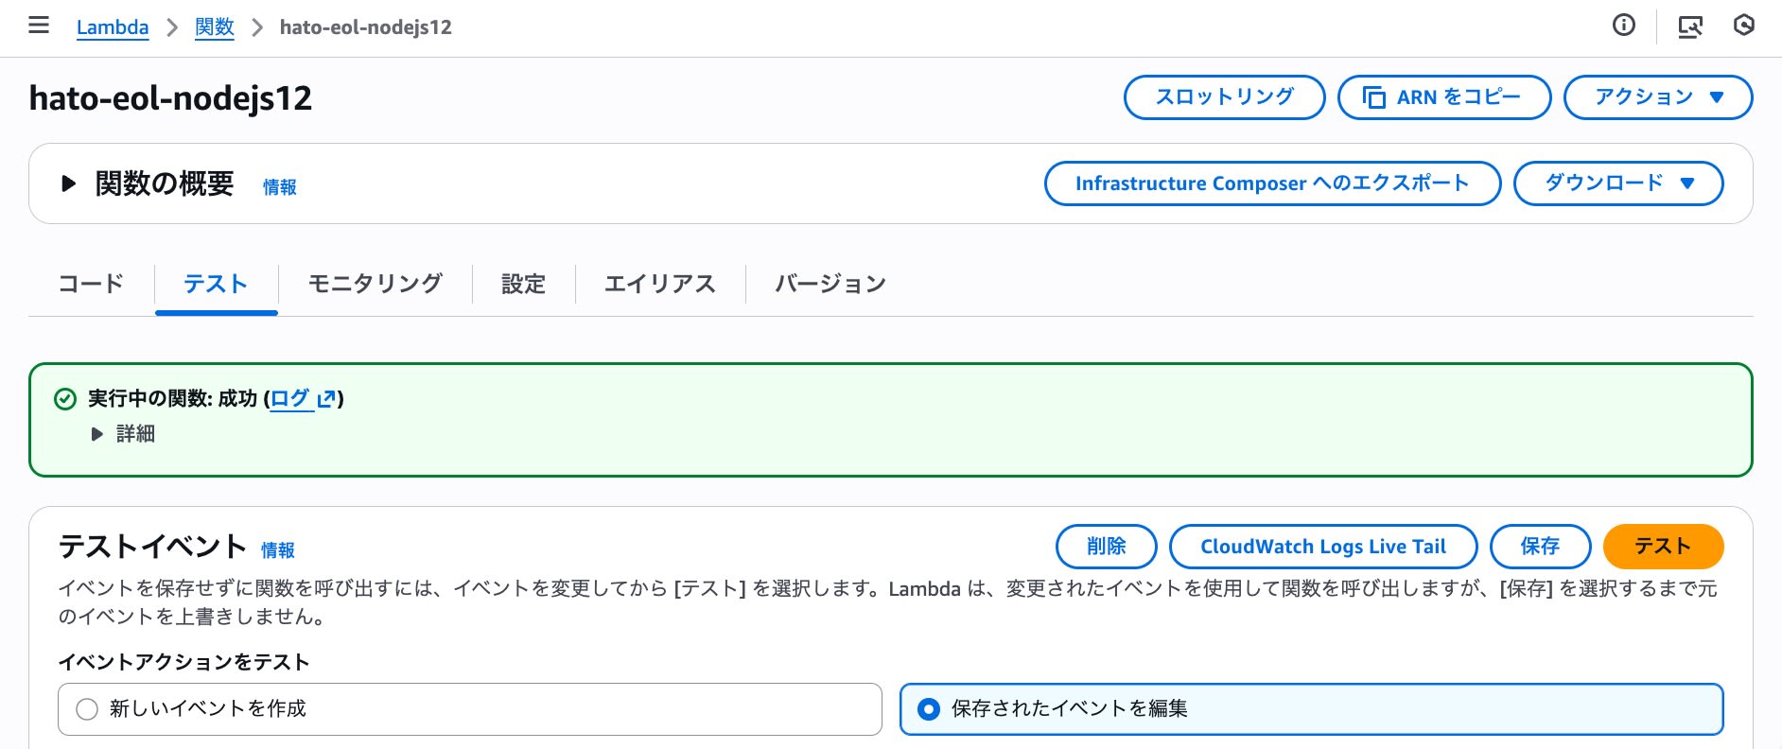
Task: Click the 保存 button
Action: click(1540, 547)
